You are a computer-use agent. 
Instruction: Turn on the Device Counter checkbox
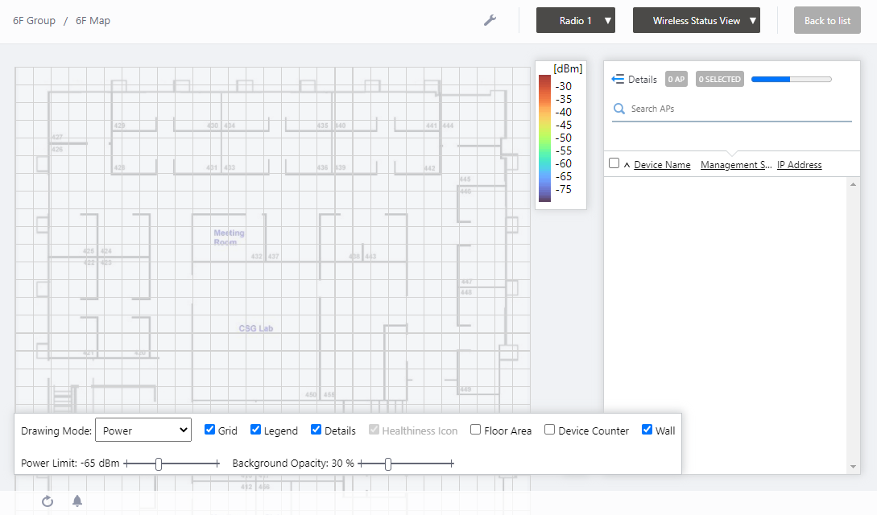click(x=549, y=430)
